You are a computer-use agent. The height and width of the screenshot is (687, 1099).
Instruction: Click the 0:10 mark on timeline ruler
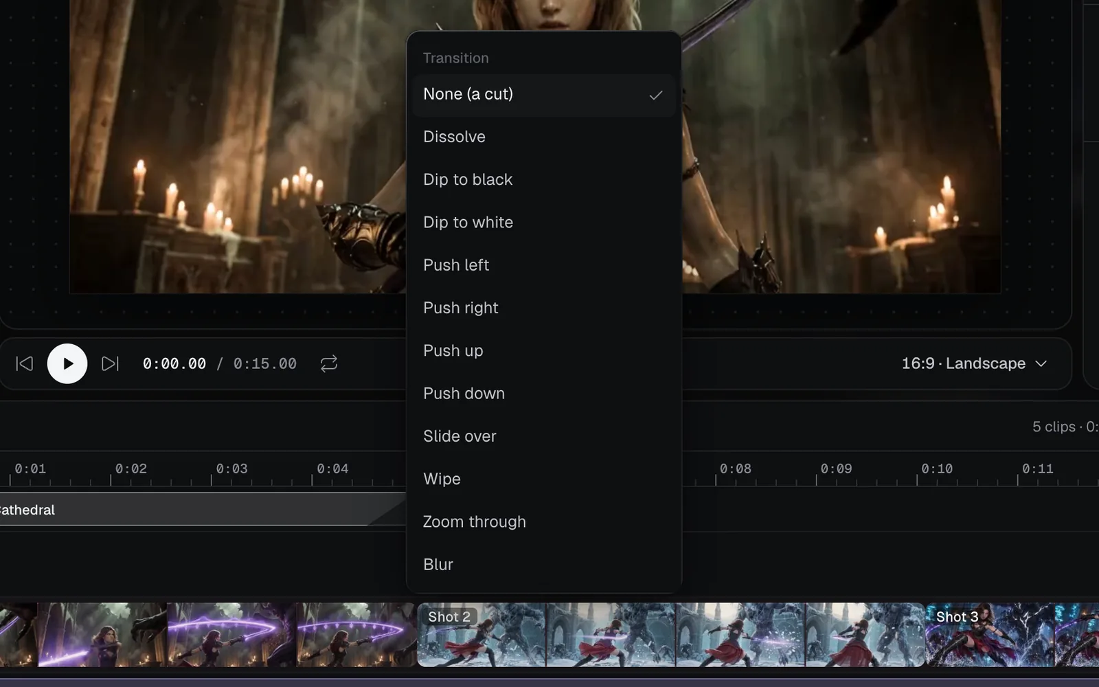937,469
